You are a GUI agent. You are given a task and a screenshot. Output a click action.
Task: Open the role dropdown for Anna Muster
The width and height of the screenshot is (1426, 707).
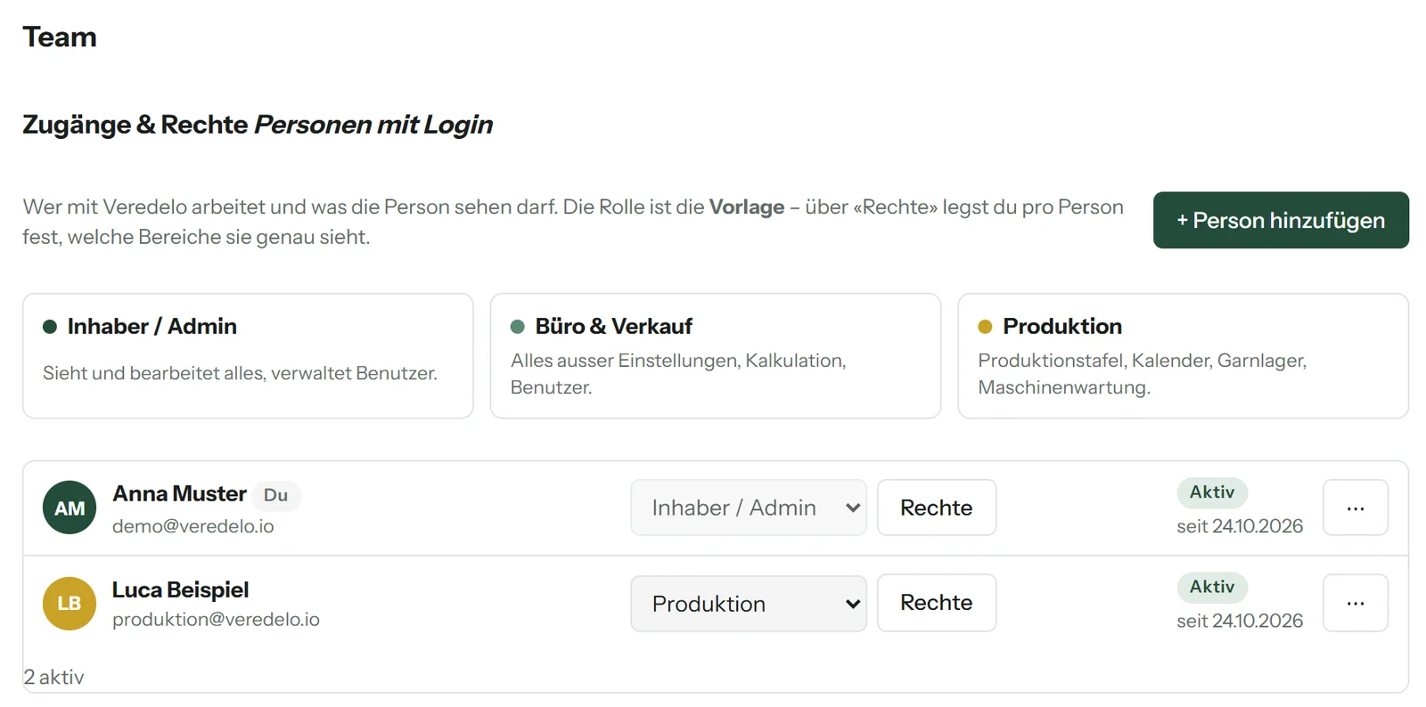click(749, 508)
